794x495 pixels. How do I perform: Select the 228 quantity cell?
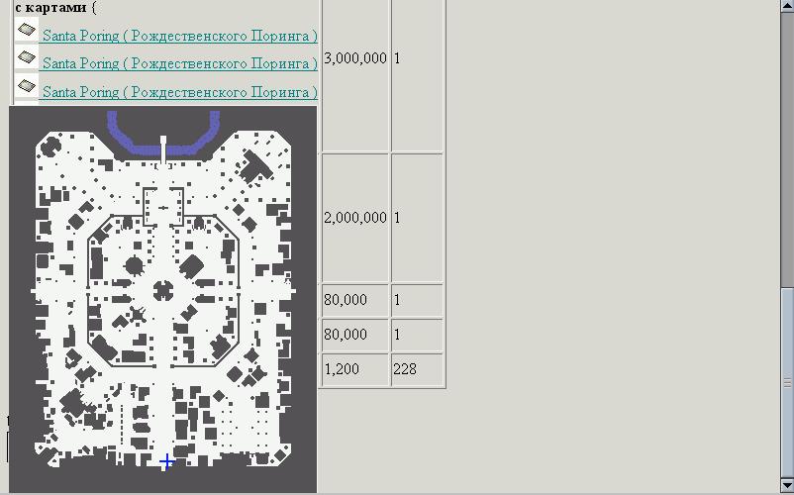click(x=417, y=369)
